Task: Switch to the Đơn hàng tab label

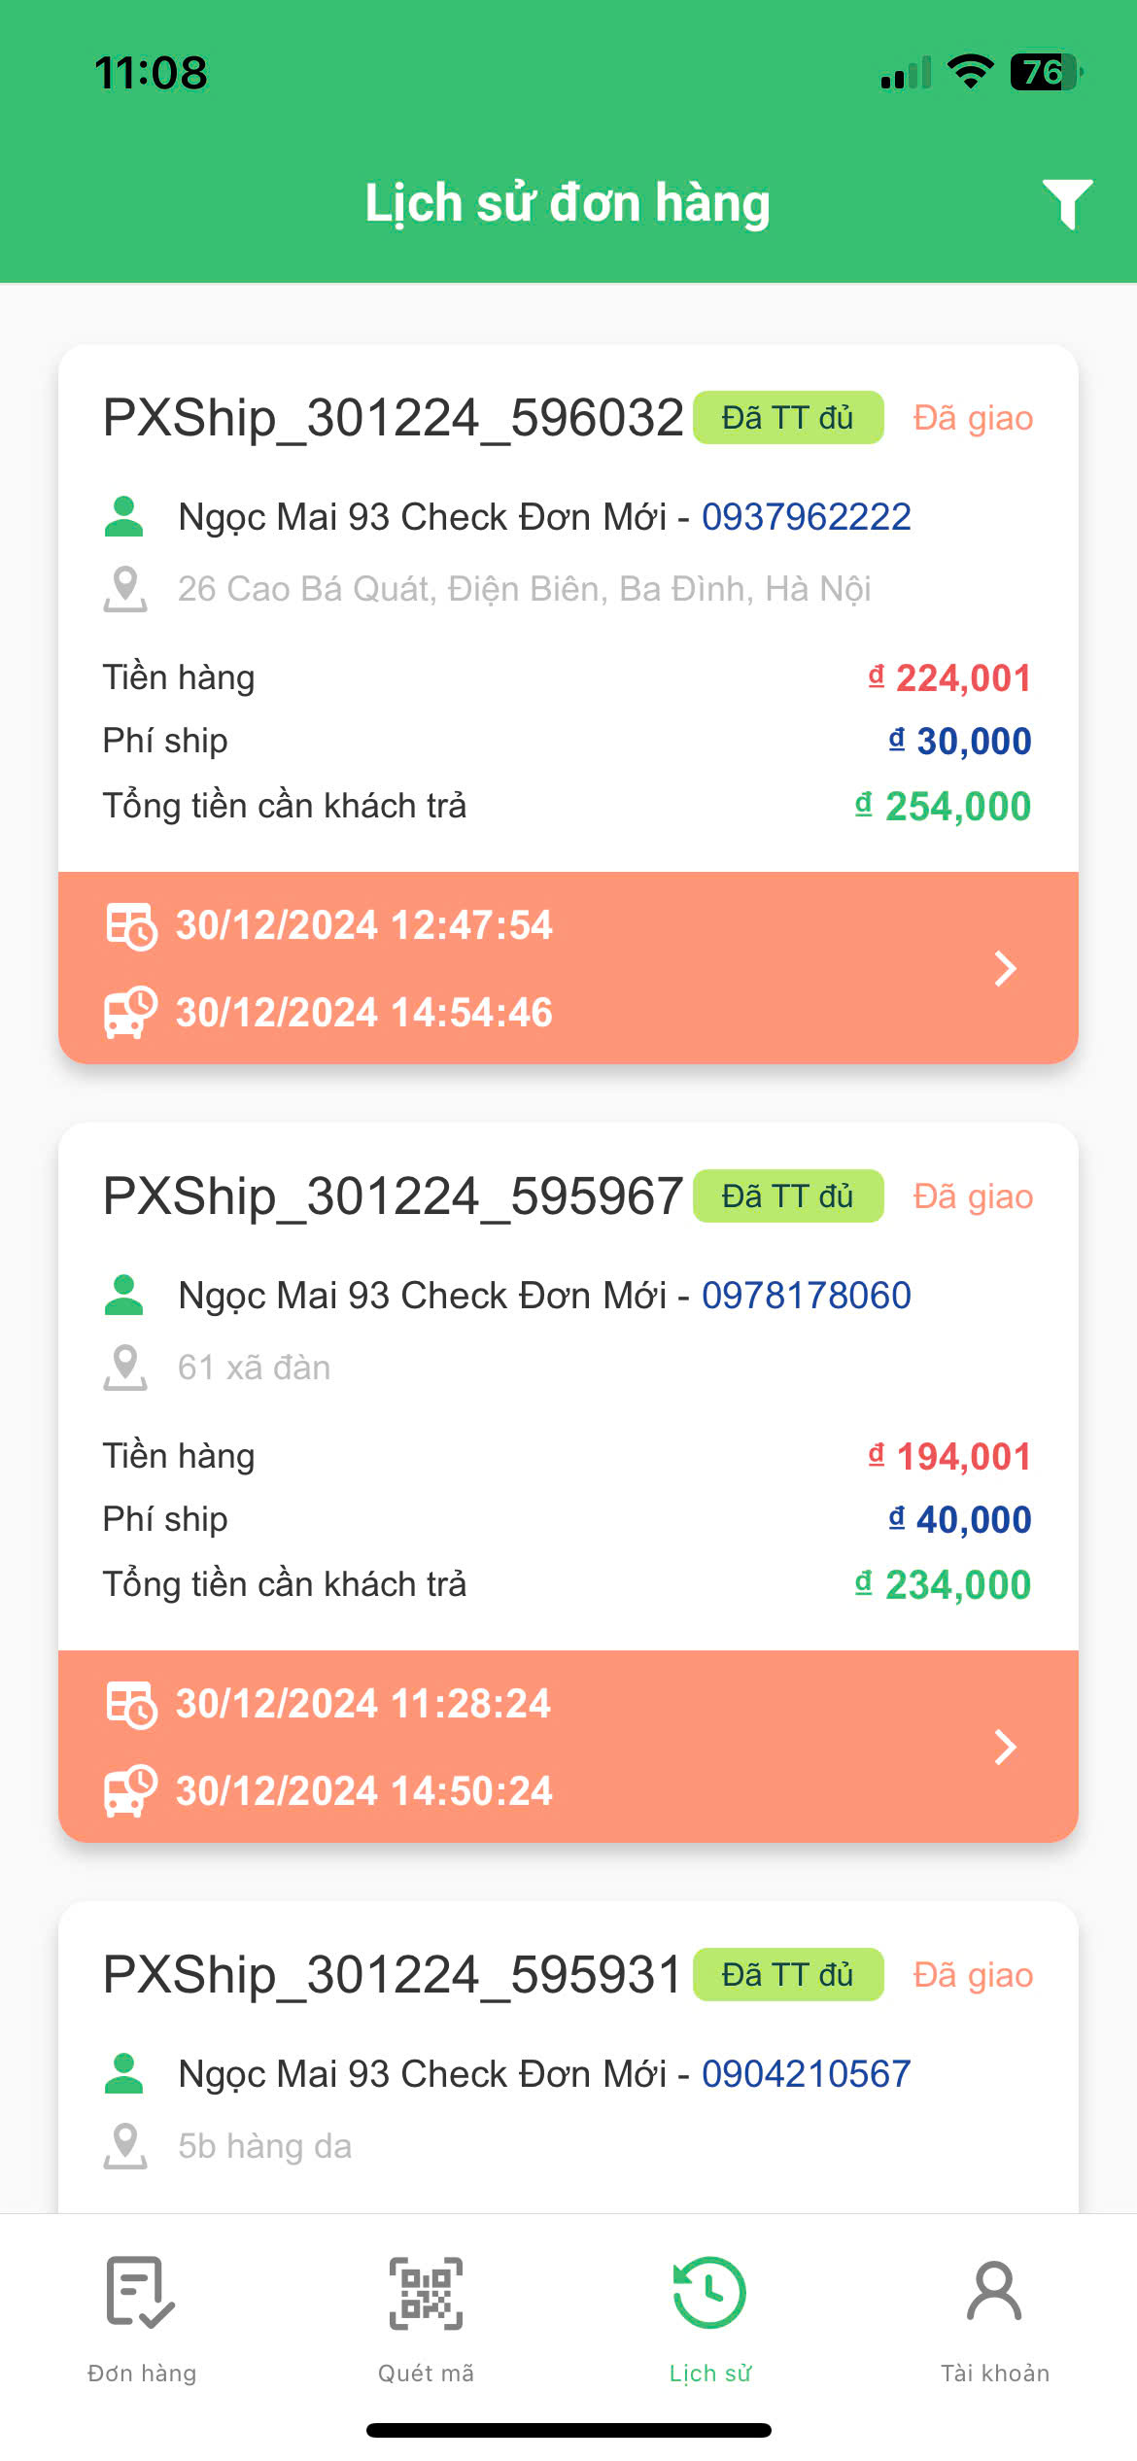Action: 142,2374
